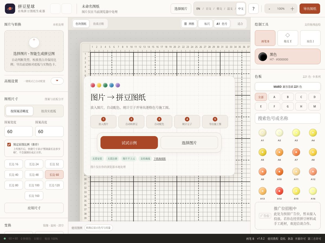Select the 橡皮 E eraser tool
325x243 pixels.
pyautogui.click(x=288, y=38)
